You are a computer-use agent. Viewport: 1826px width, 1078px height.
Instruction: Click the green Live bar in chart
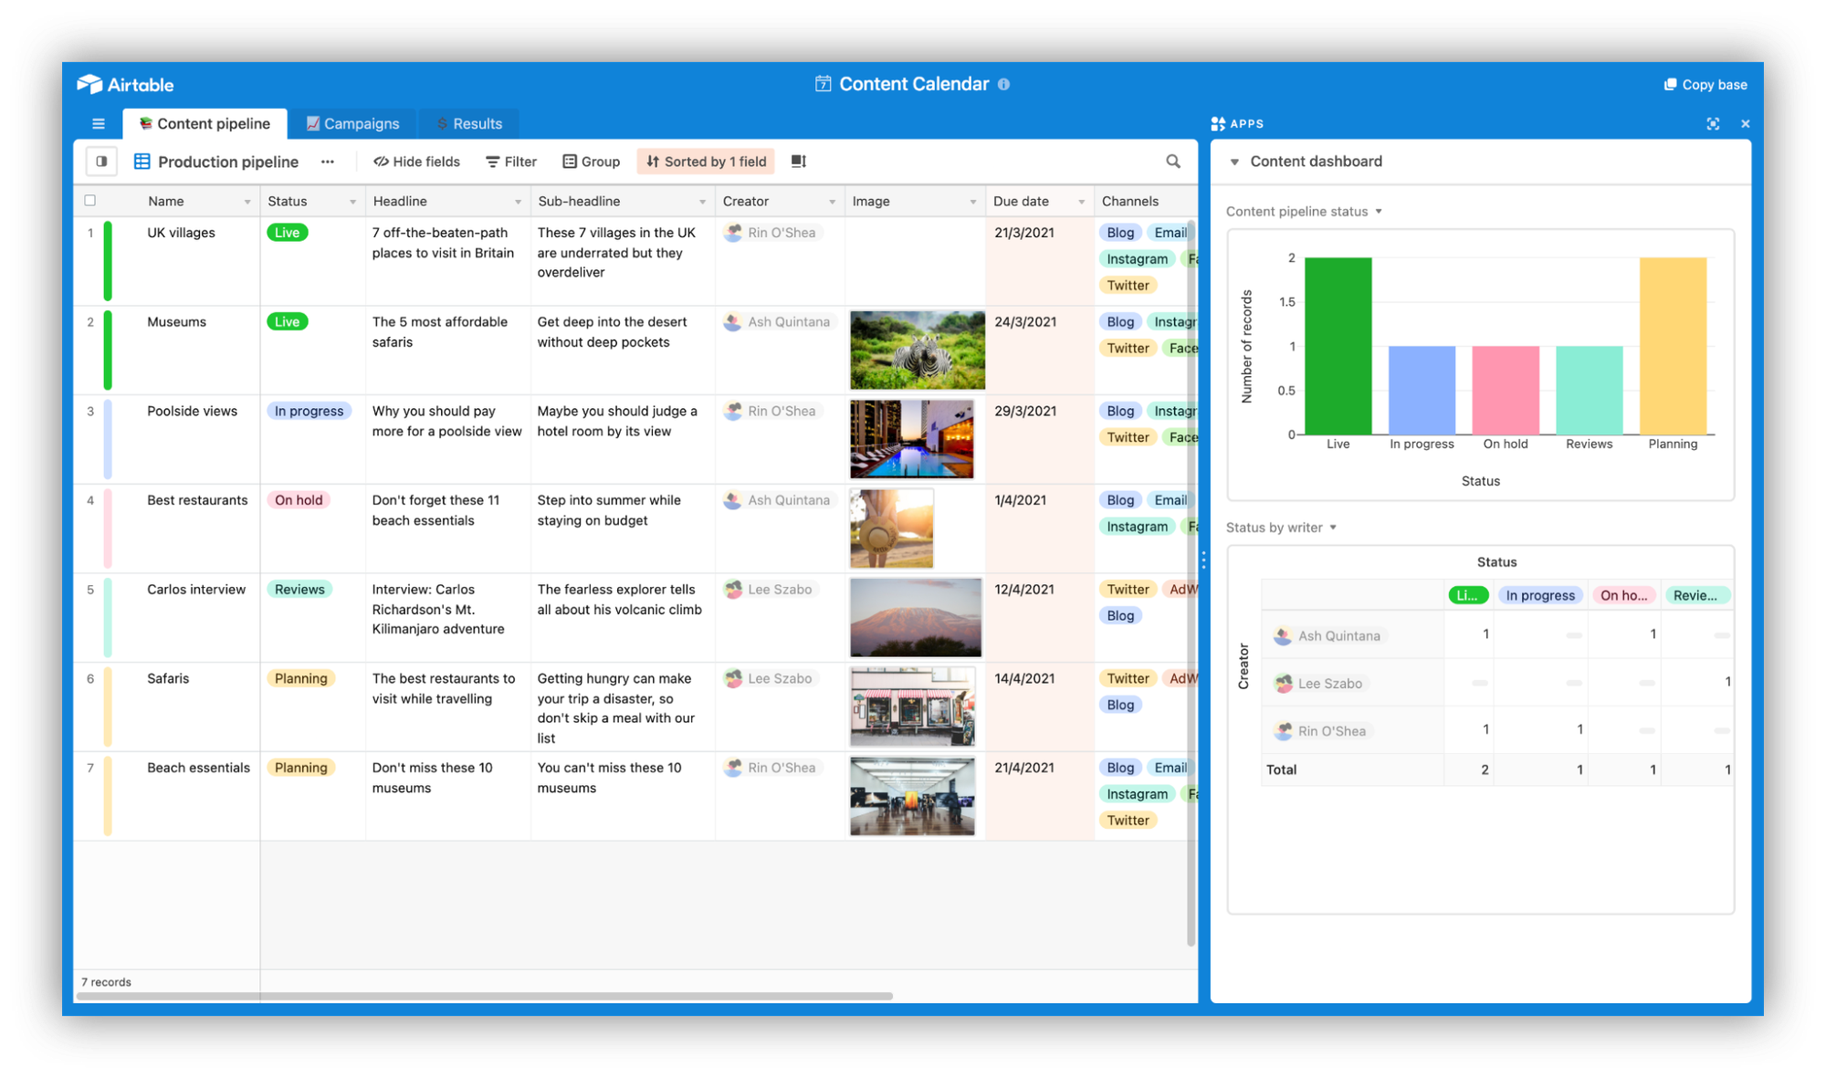(1338, 346)
